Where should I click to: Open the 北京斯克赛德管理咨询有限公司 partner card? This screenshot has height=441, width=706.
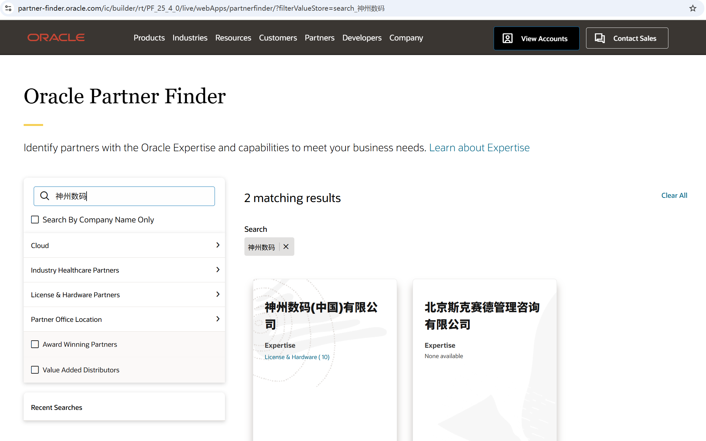(482, 316)
